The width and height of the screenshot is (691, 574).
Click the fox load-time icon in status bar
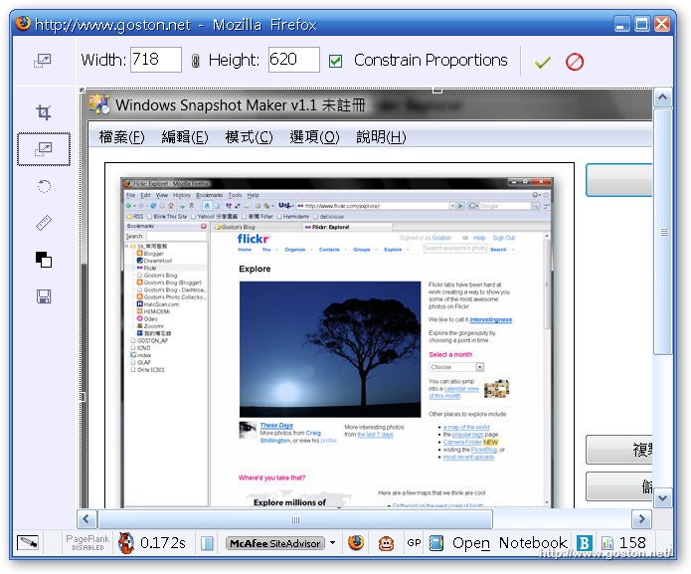(126, 543)
